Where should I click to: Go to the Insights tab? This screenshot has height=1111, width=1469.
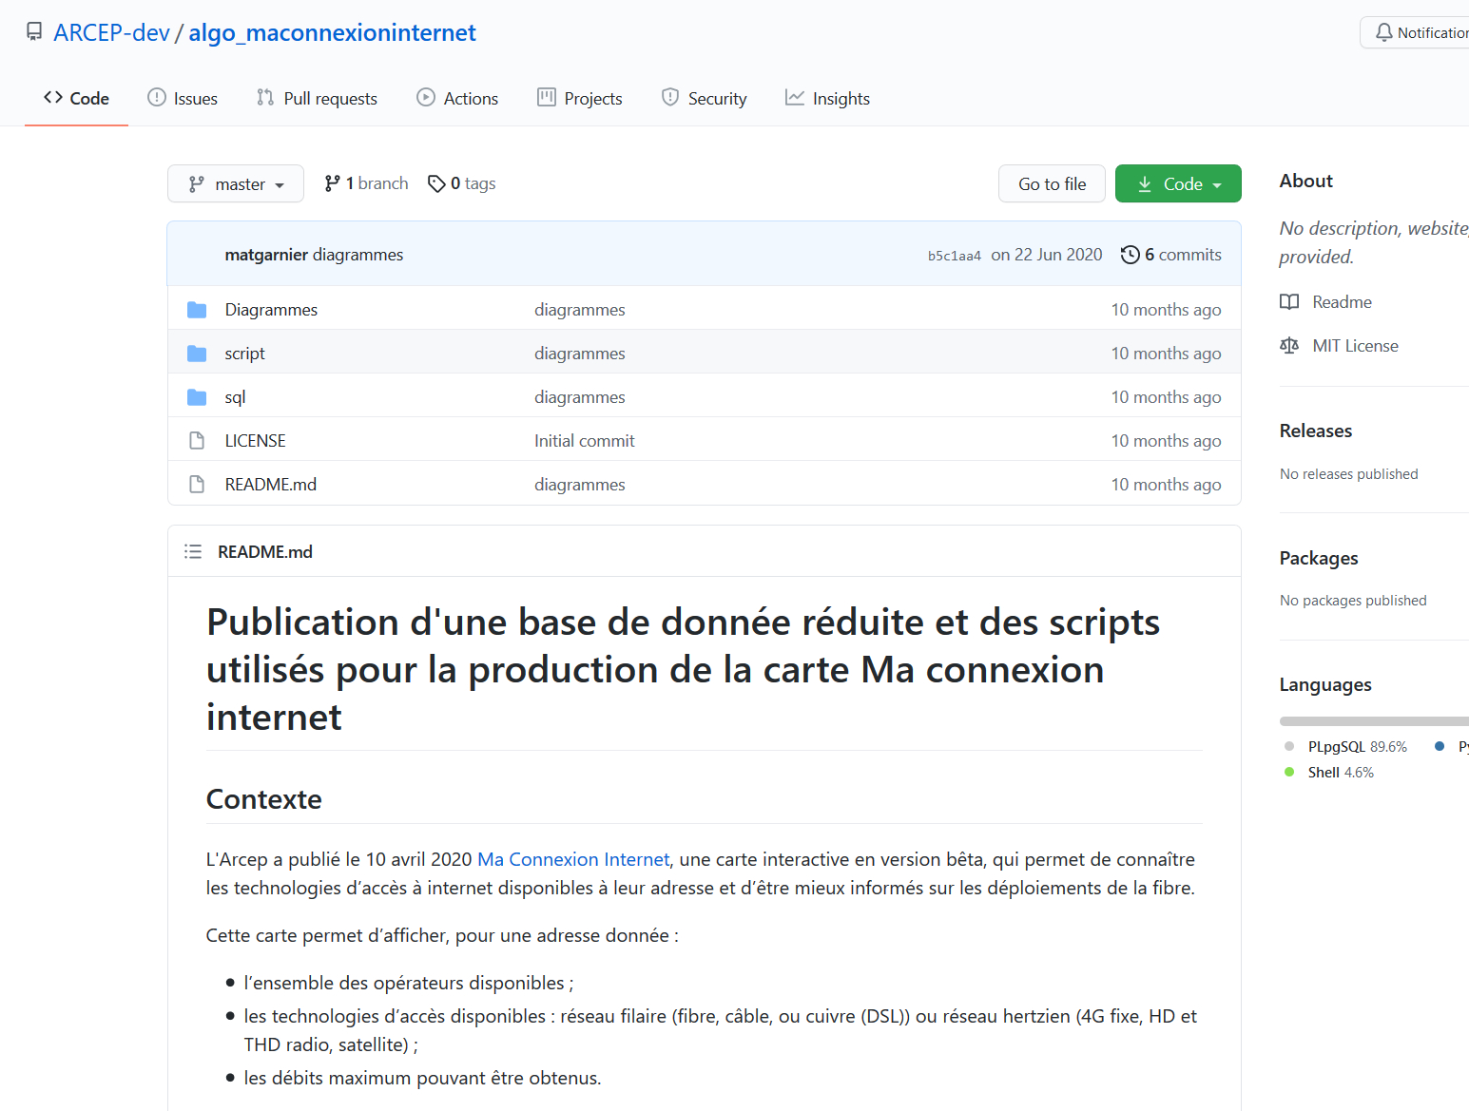pos(827,98)
